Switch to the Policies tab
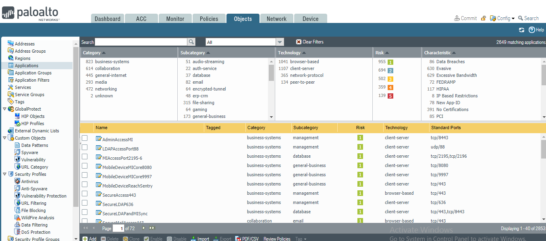Image resolution: width=546 pixels, height=241 pixels. (209, 18)
